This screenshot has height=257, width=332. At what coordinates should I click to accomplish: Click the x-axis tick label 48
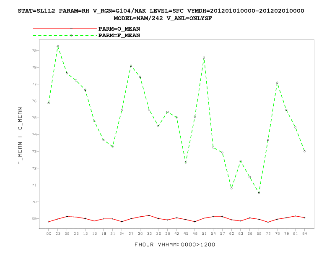pos(195,233)
